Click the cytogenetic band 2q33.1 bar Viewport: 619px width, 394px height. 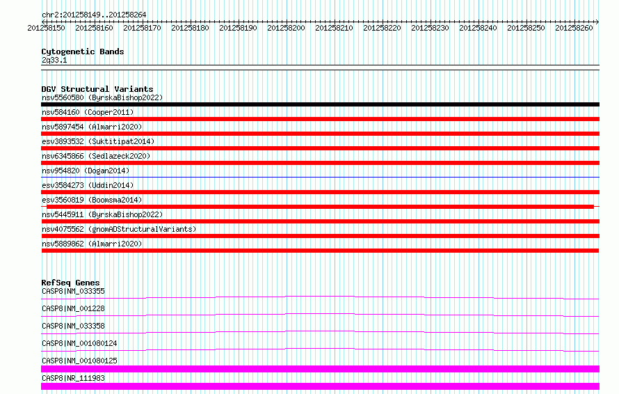click(x=320, y=68)
